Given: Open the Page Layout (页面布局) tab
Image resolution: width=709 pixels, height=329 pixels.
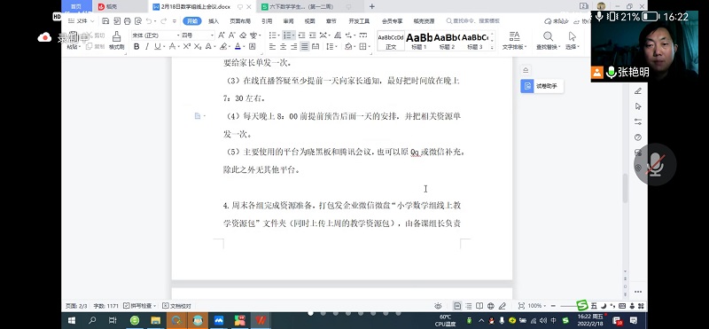Looking at the screenshot, I should pos(240,21).
